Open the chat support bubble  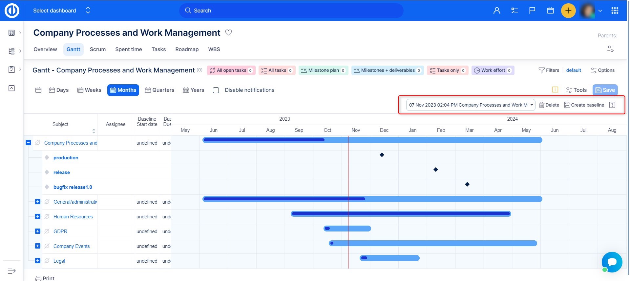(612, 262)
